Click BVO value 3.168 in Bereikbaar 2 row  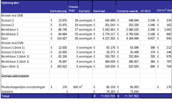(x=151, y=34)
